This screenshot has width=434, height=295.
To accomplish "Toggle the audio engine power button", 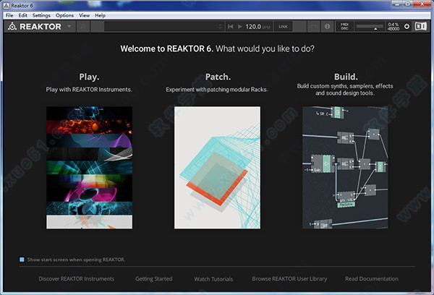I will point(407,27).
